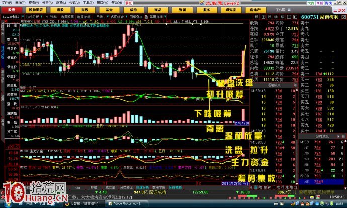This screenshot has width=347, height=208.
Task: Click the 权 chart toolbar icon
Action: [270, 17]
